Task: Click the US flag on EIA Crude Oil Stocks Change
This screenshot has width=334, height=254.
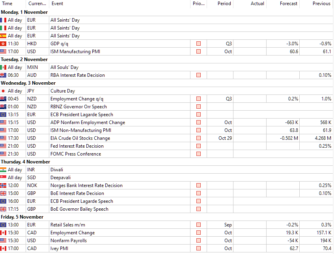Action: (3, 138)
